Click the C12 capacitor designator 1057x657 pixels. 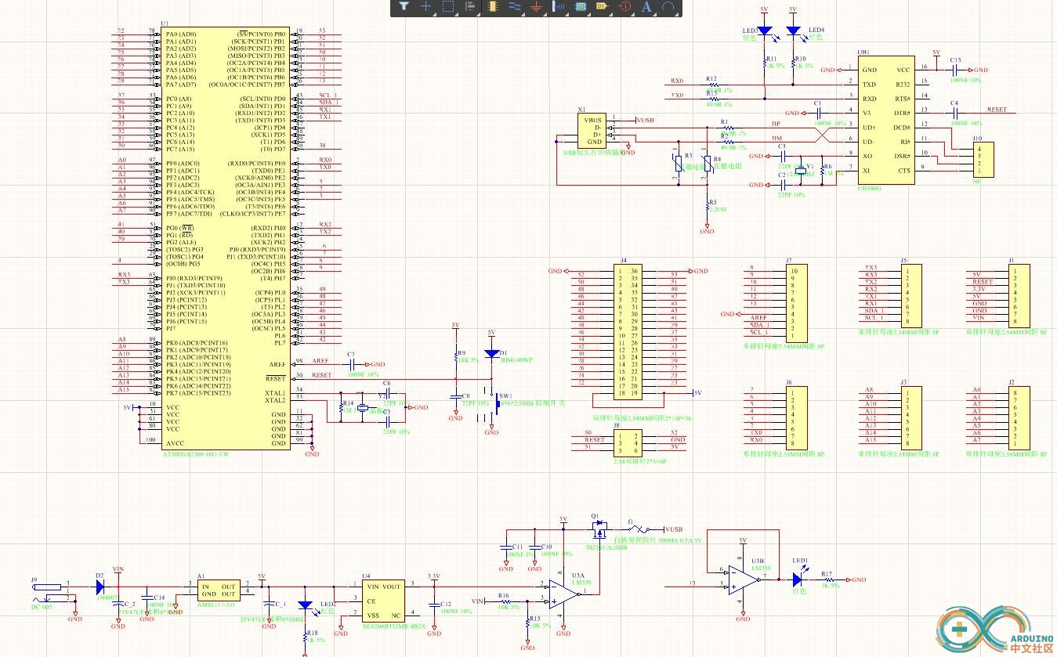446,605
